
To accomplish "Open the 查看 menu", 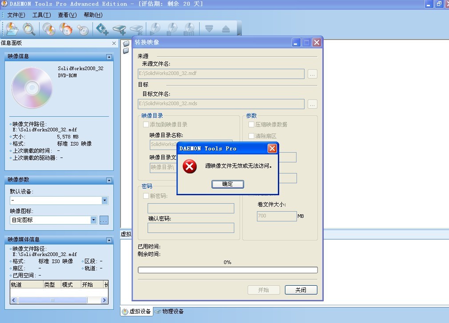I will [67, 15].
